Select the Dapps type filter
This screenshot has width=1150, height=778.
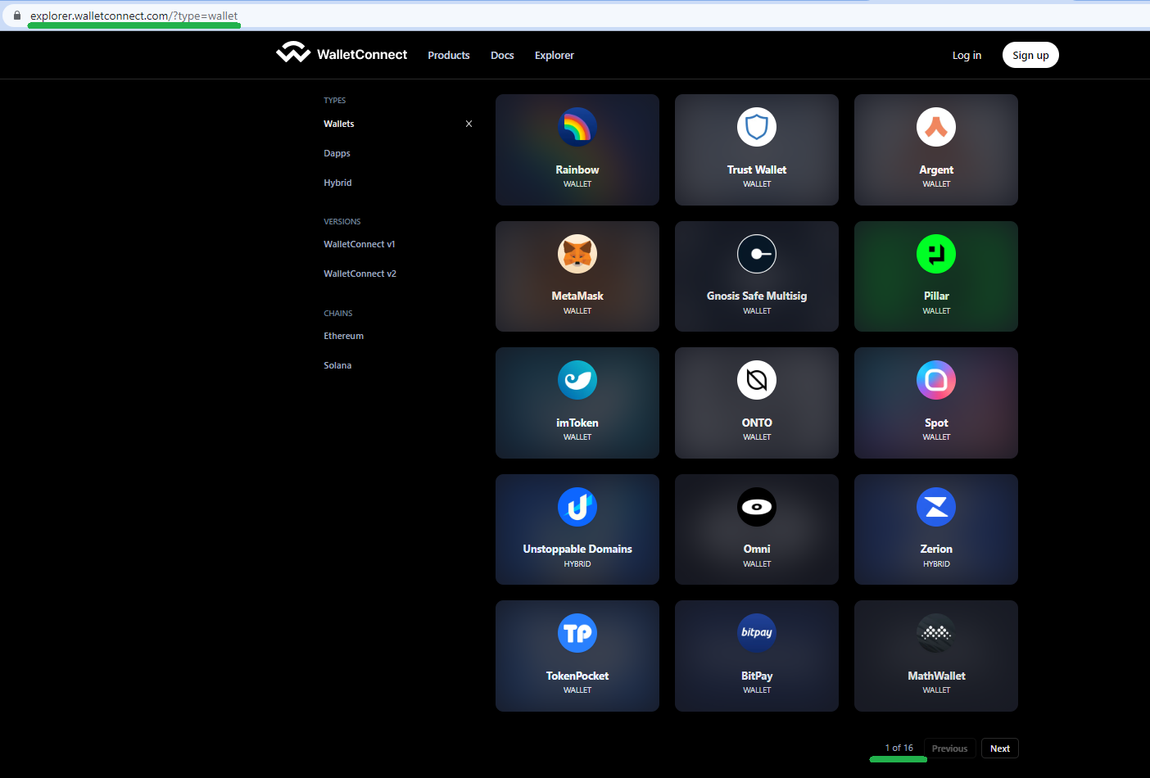pos(337,152)
